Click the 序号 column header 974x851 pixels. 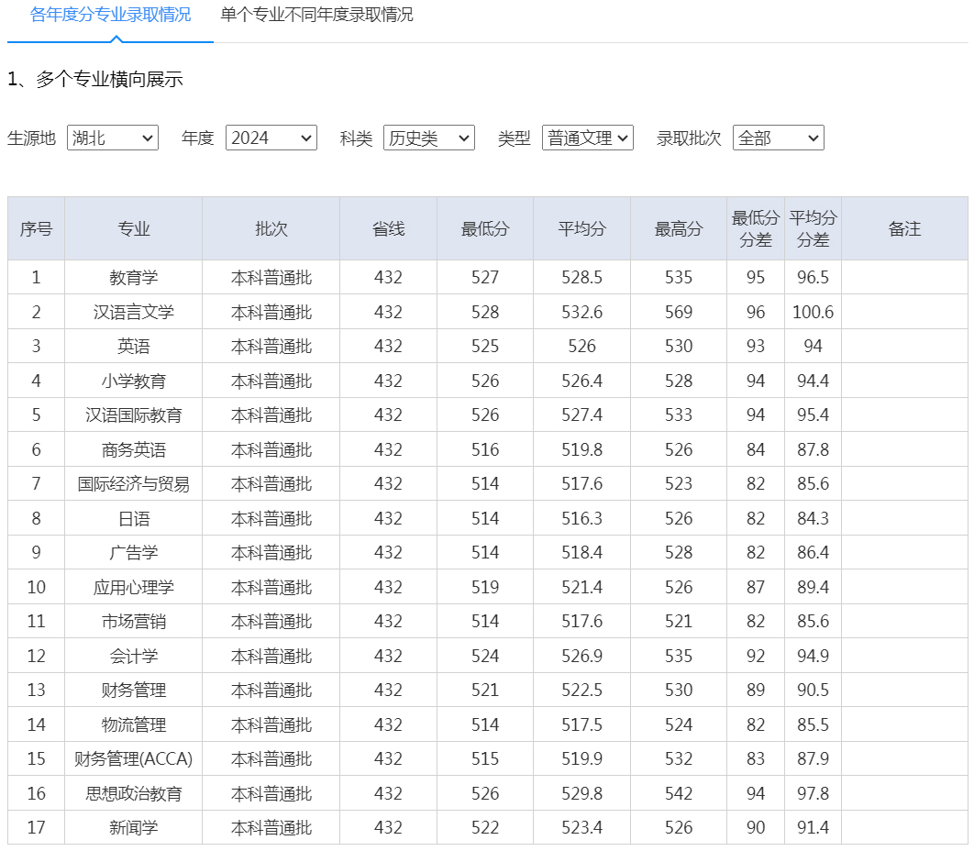[x=36, y=228]
